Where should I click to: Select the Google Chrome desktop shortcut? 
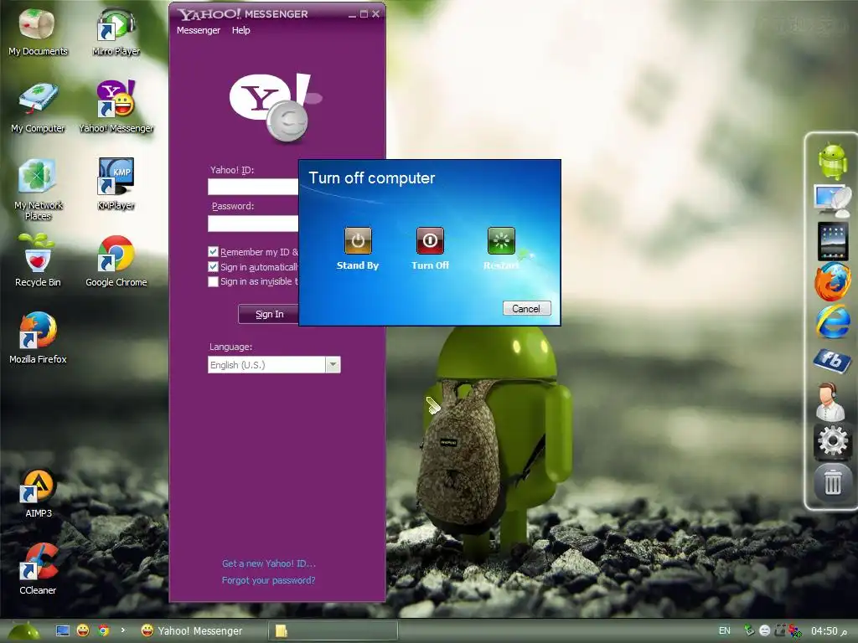pos(116,261)
